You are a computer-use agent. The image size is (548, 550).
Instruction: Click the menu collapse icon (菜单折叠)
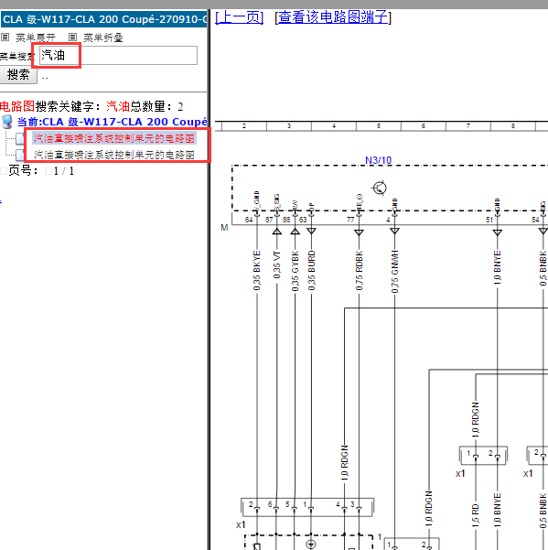point(72,38)
